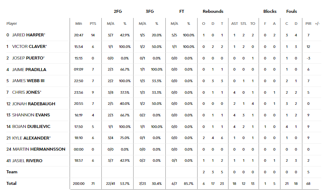323x190 pixels.
Task: Click Bojan Dubljevic name
Action: click(x=31, y=127)
